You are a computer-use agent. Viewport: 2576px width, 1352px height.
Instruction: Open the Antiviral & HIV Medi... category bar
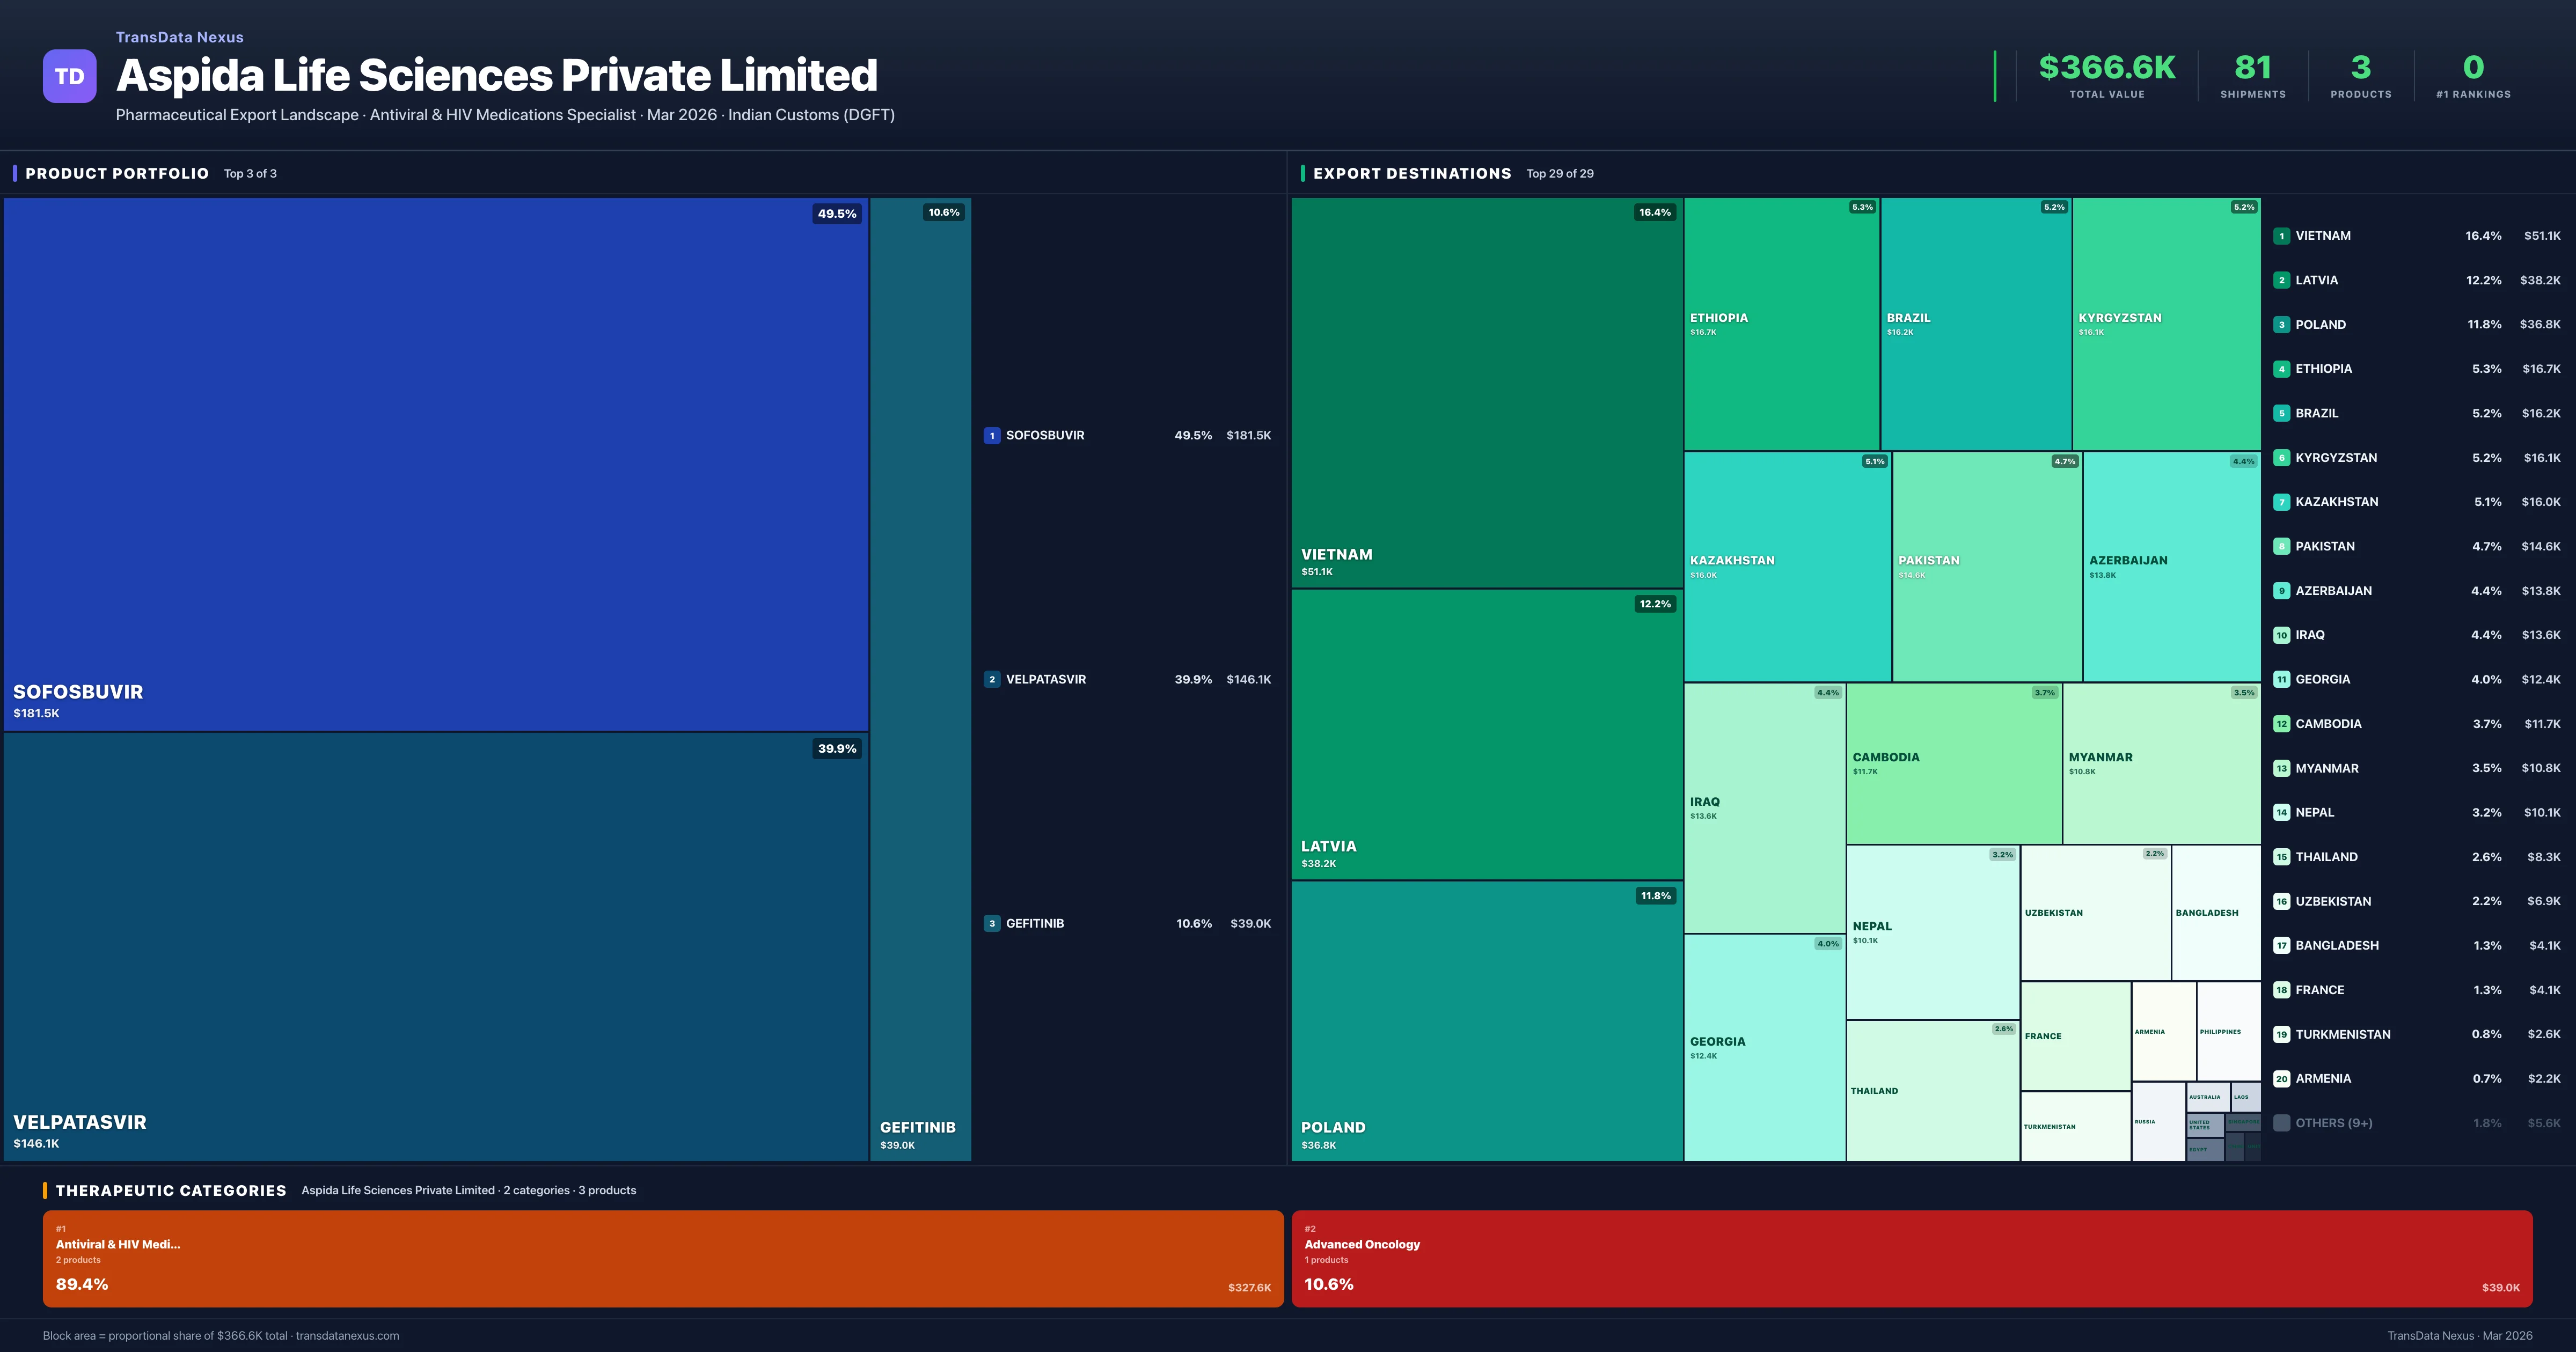pyautogui.click(x=662, y=1258)
